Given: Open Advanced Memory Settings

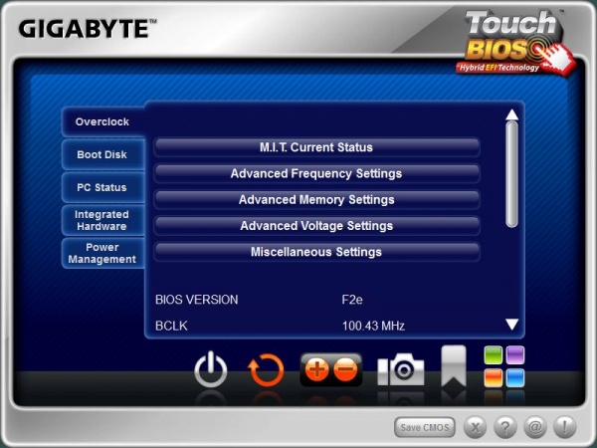Looking at the screenshot, I should click(x=316, y=200).
